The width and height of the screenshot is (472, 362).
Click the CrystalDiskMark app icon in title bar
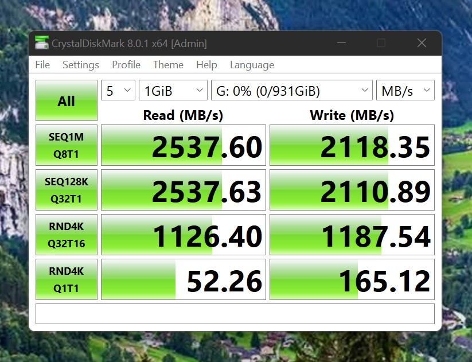click(x=41, y=42)
